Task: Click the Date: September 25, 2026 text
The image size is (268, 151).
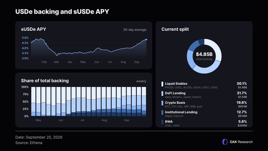Action: tap(39, 137)
